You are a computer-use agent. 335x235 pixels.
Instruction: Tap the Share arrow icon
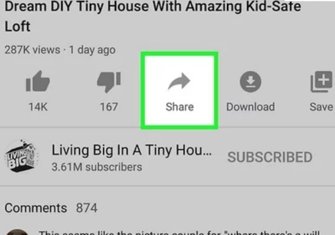[x=179, y=81]
